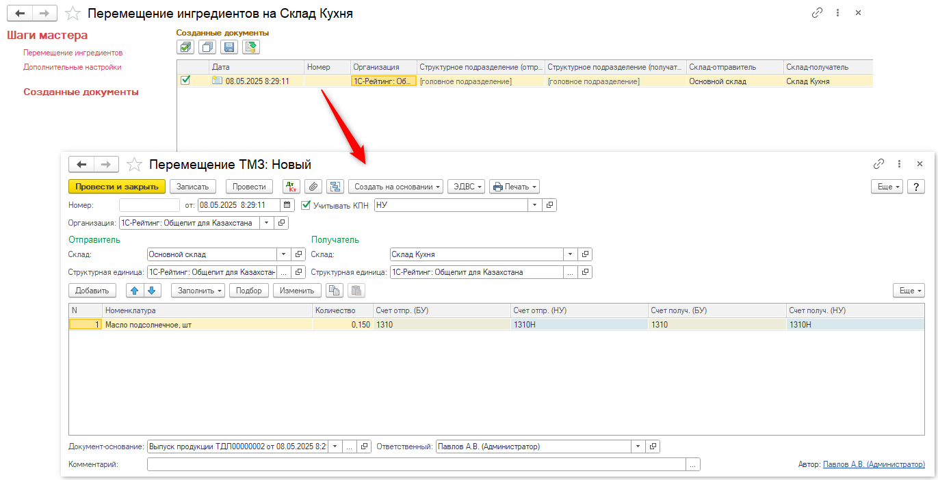Click the save icon in Созданные документы toolbar
The width and height of the screenshot is (938, 480).
pos(229,47)
